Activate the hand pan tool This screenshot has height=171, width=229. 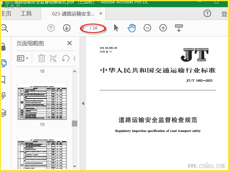[132, 28]
